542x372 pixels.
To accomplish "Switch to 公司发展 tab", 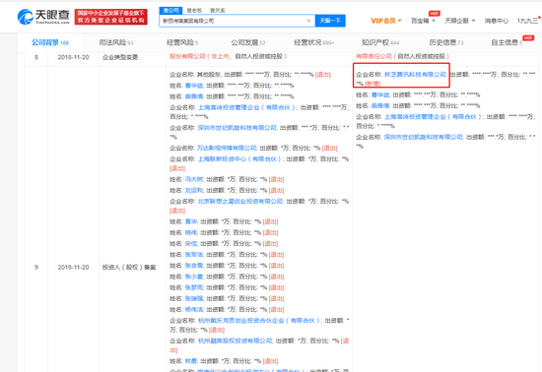I will click(248, 42).
